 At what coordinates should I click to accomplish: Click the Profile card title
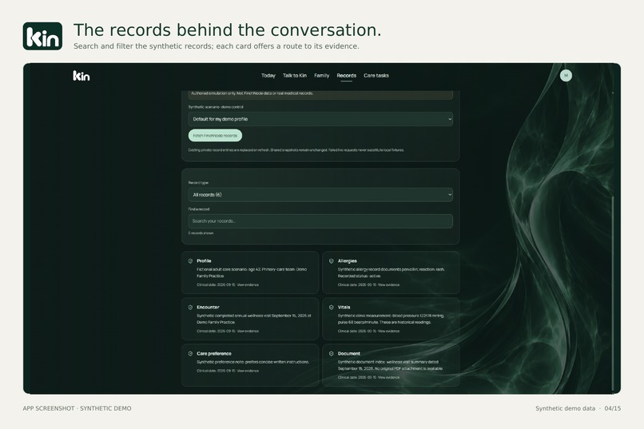pyautogui.click(x=204, y=261)
